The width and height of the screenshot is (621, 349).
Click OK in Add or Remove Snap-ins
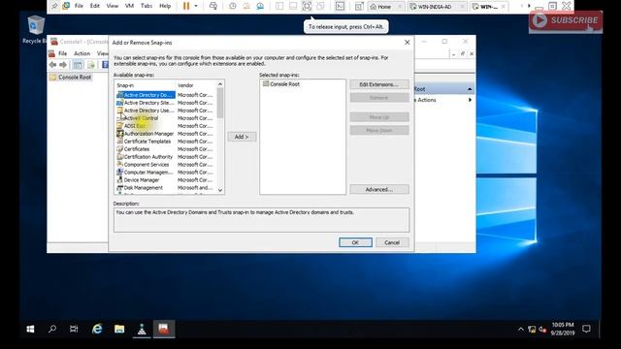[x=355, y=242]
